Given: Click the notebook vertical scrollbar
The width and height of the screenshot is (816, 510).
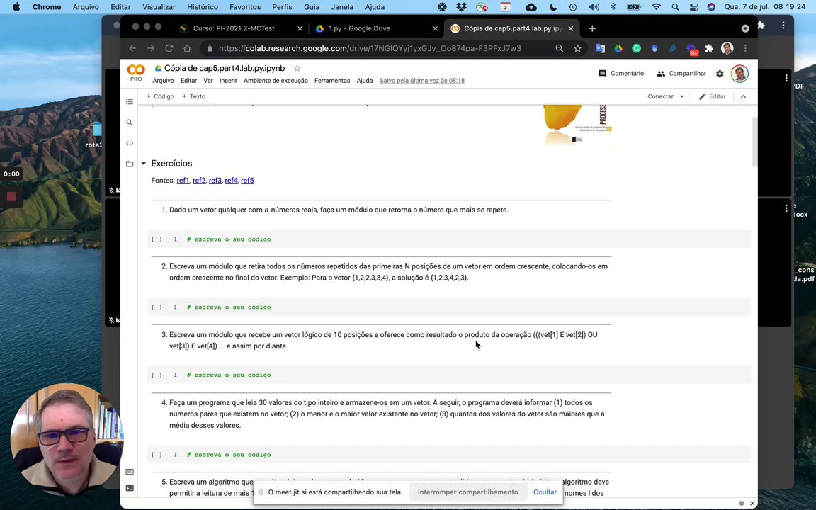Looking at the screenshot, I should click(754, 142).
